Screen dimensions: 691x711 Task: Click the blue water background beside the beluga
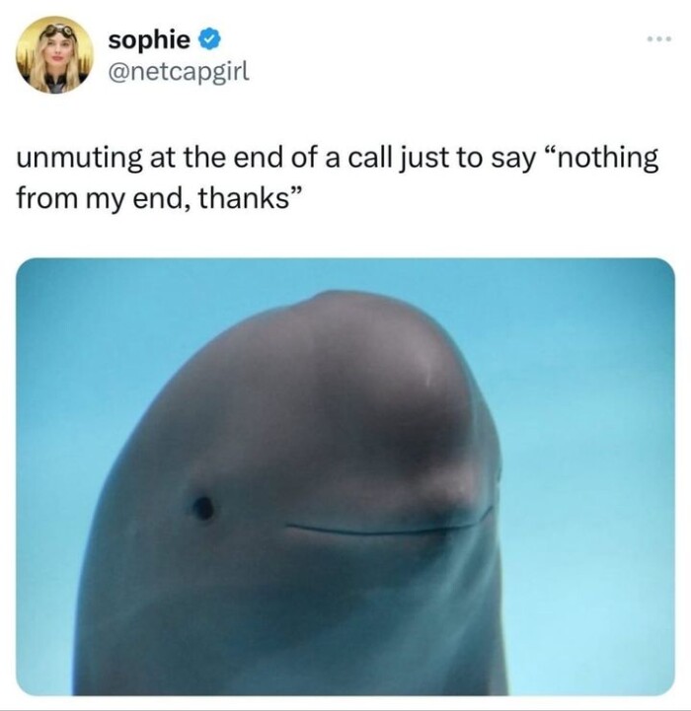tap(590, 454)
